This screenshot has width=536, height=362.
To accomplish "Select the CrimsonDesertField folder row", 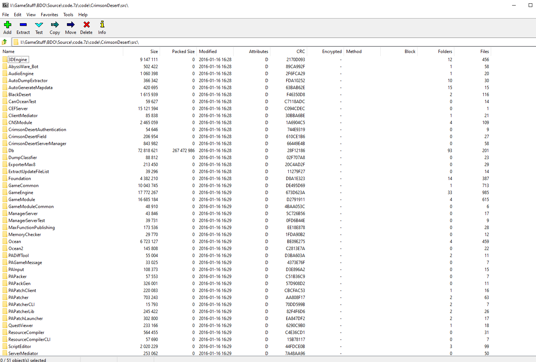I will tap(246, 137).
